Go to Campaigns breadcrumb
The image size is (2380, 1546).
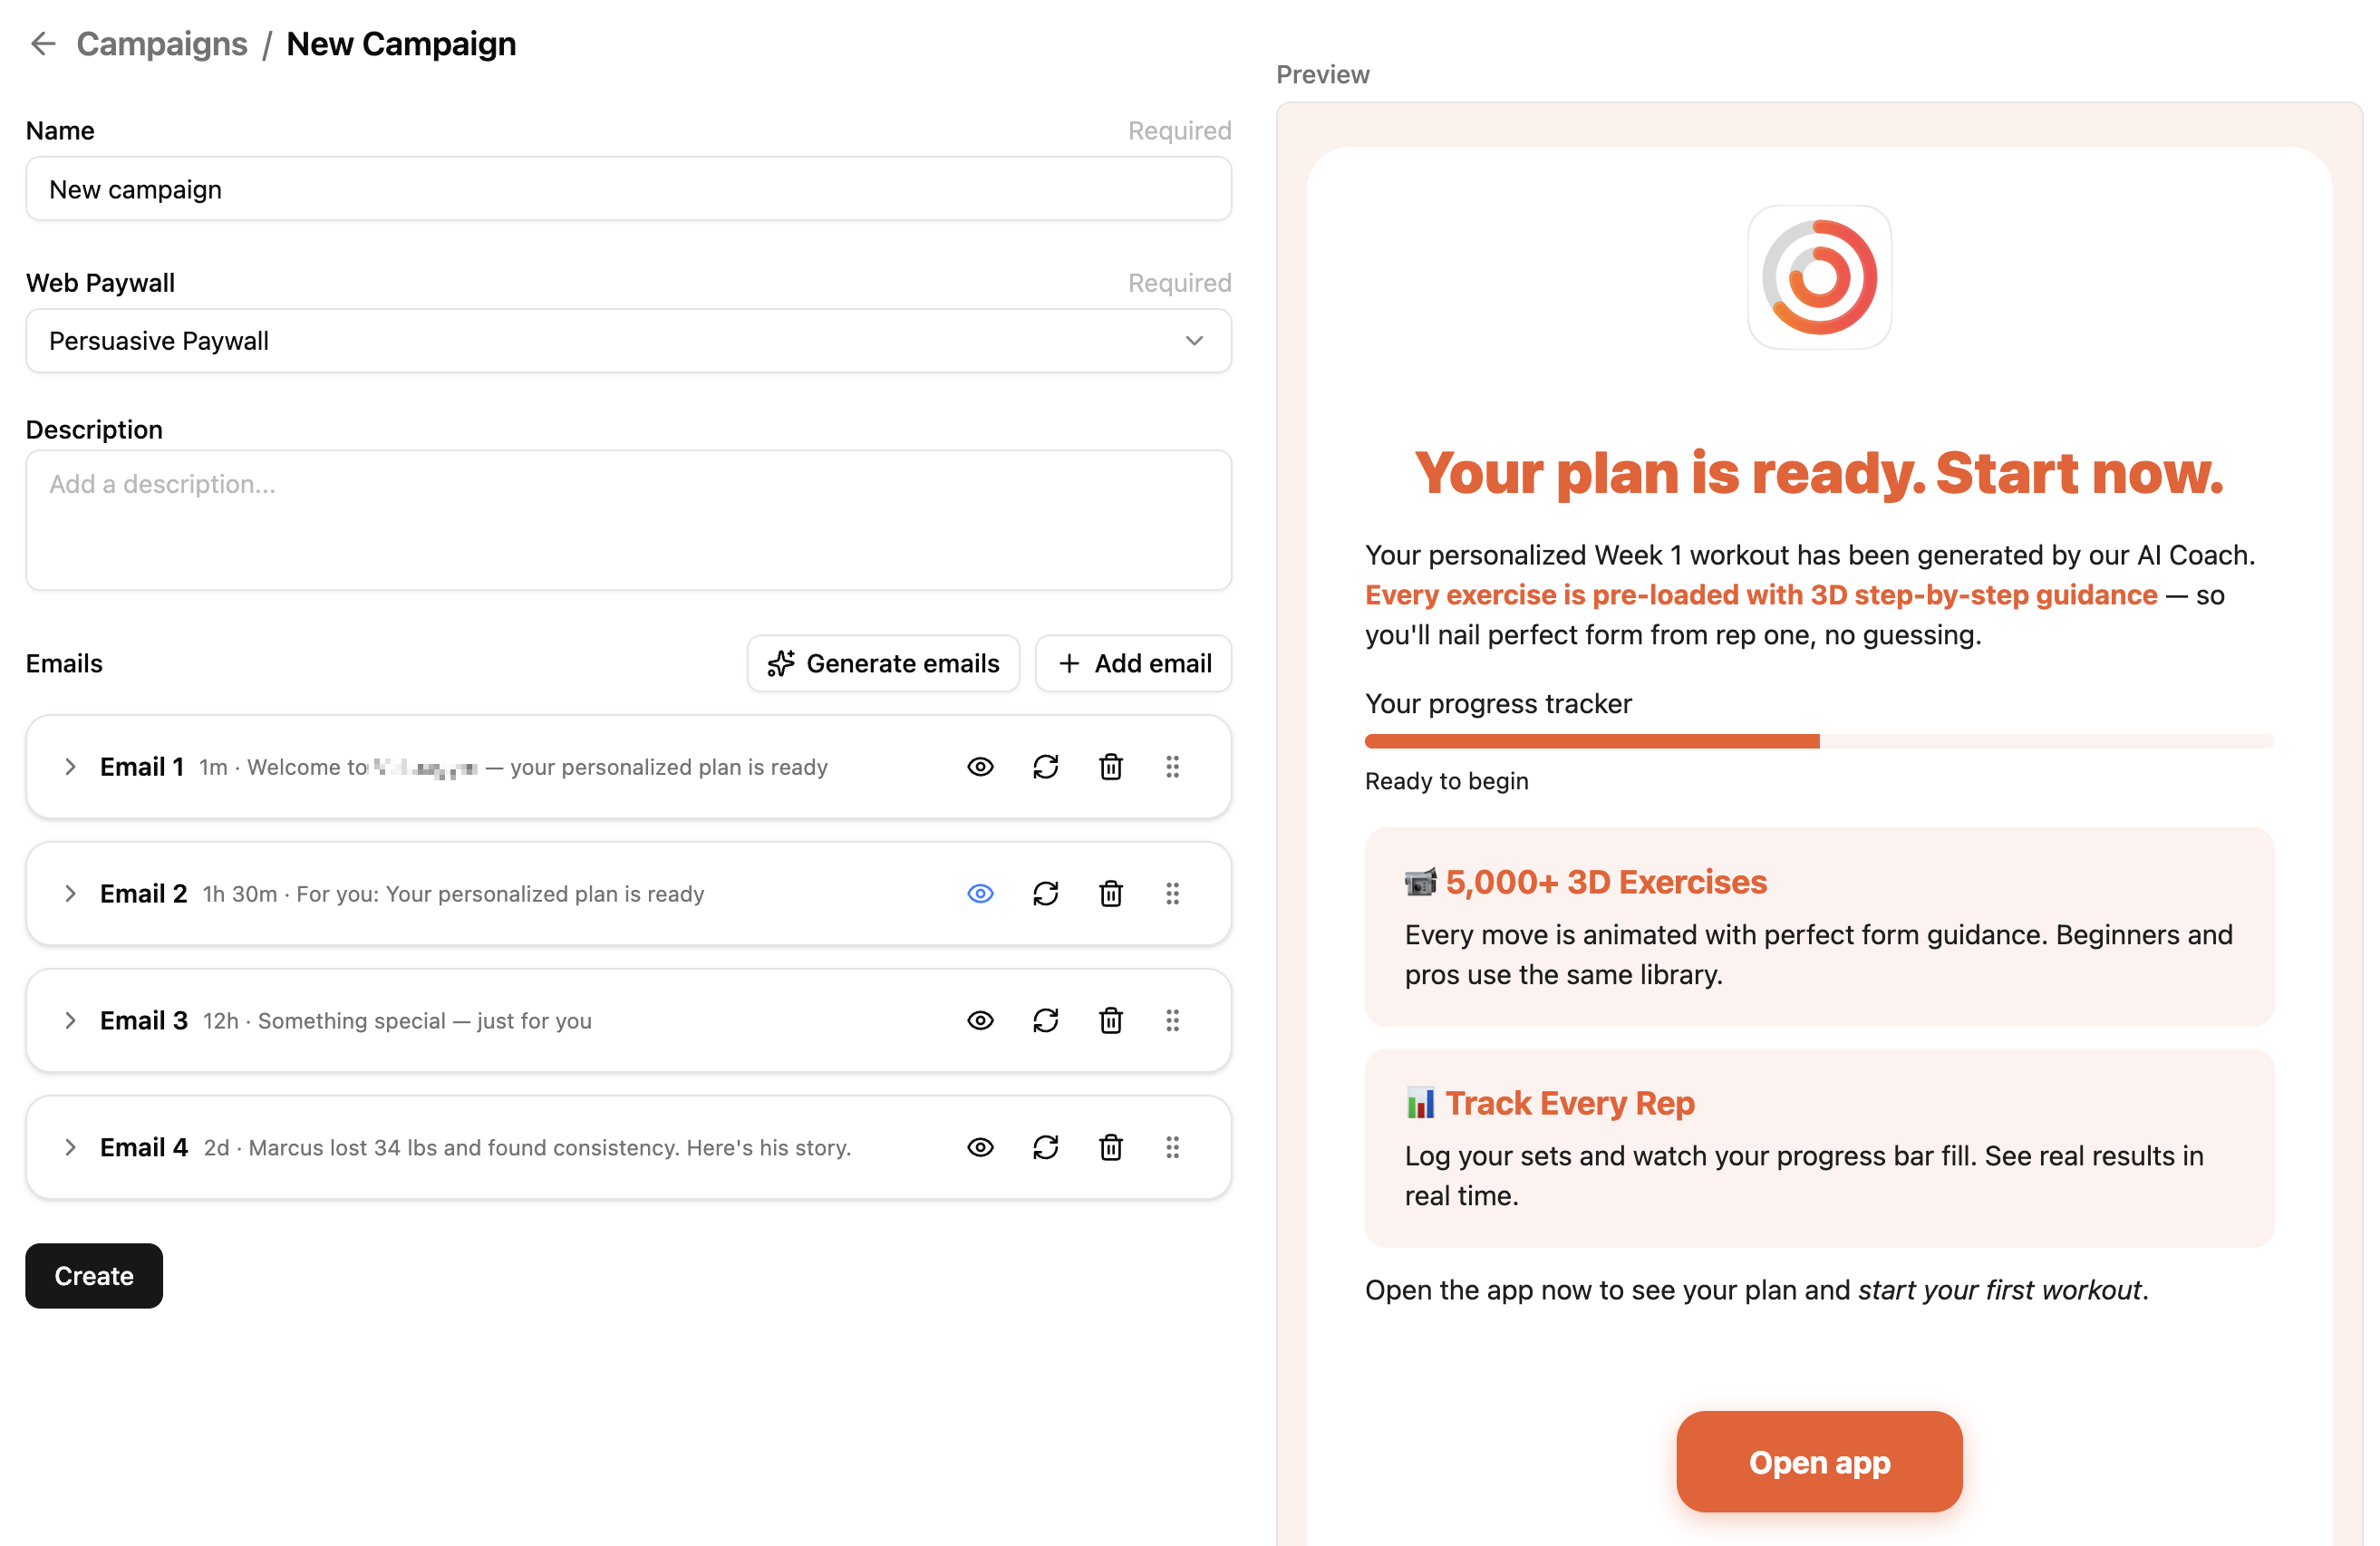[162, 44]
